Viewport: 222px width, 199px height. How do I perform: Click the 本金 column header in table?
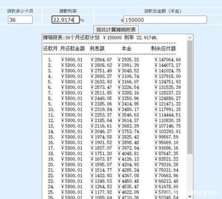click(126, 48)
